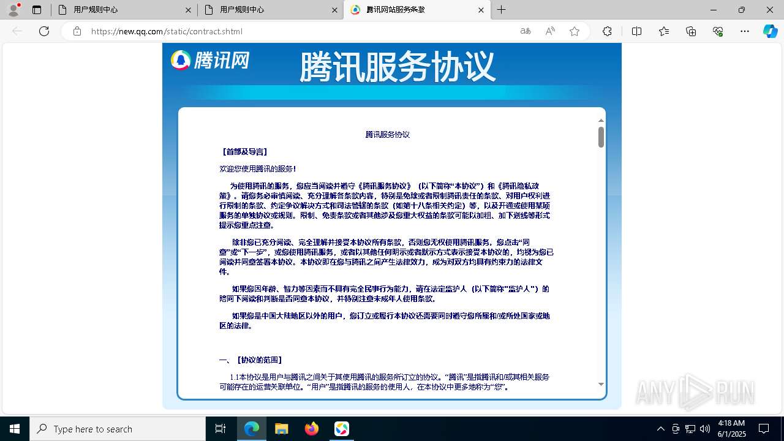
Task: Close the second 用户规则中心 tab
Action: point(334,10)
